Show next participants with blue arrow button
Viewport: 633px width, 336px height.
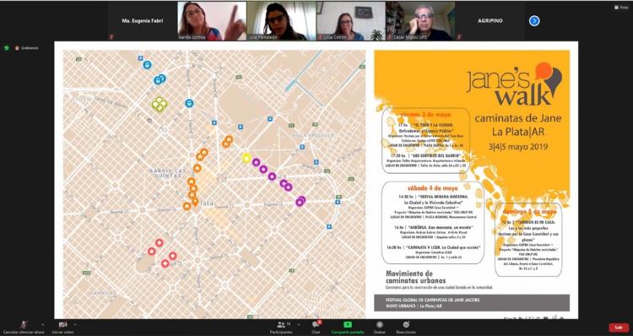[534, 20]
